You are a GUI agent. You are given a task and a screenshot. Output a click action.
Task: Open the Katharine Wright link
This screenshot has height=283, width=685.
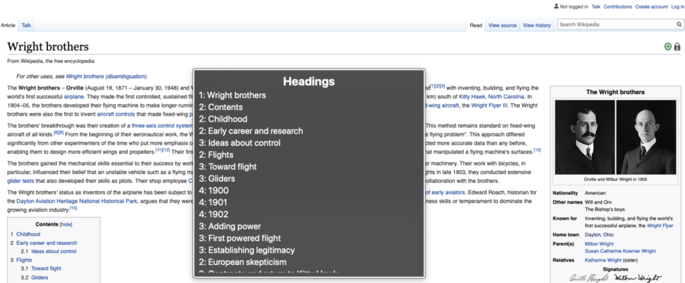tap(603, 260)
